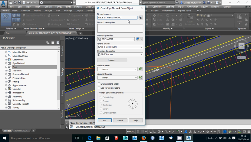The height and width of the screenshot is (142, 251).
Task: Click OK in Create Pipe Network dialog
Action: click(105, 120)
